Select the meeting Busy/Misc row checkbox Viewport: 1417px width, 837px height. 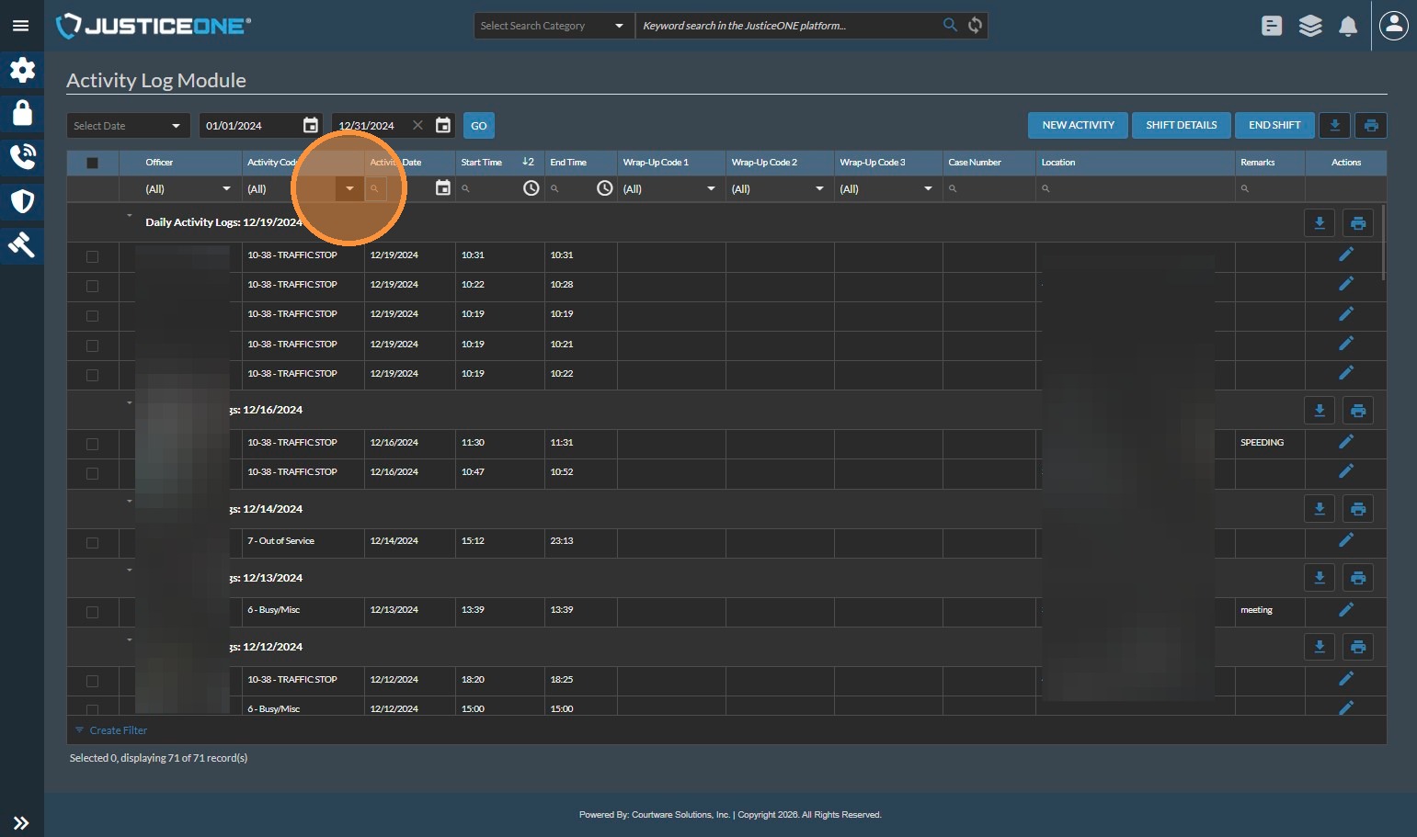[92, 611]
